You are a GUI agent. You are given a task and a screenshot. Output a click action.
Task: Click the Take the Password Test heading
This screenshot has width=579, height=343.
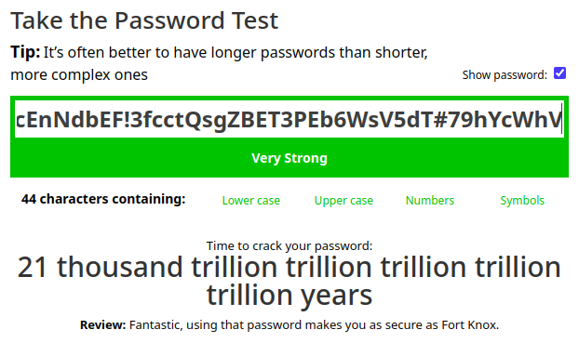pyautogui.click(x=144, y=20)
